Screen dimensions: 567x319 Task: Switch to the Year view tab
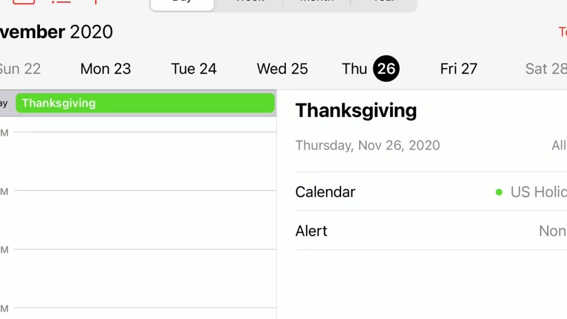click(383, 3)
